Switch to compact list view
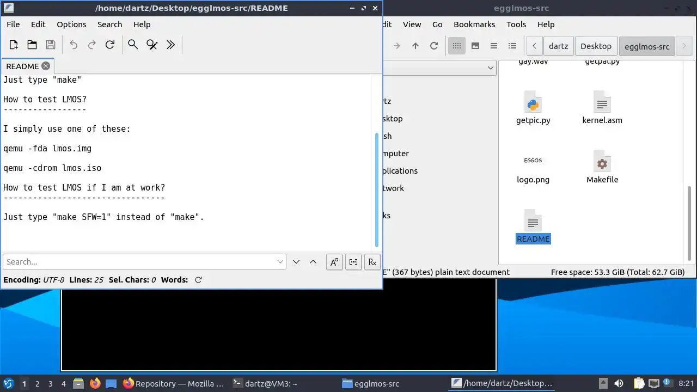 click(494, 46)
